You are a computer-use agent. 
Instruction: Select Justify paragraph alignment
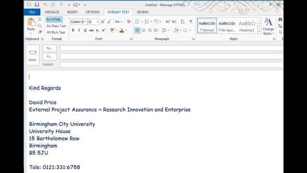pos(155,30)
